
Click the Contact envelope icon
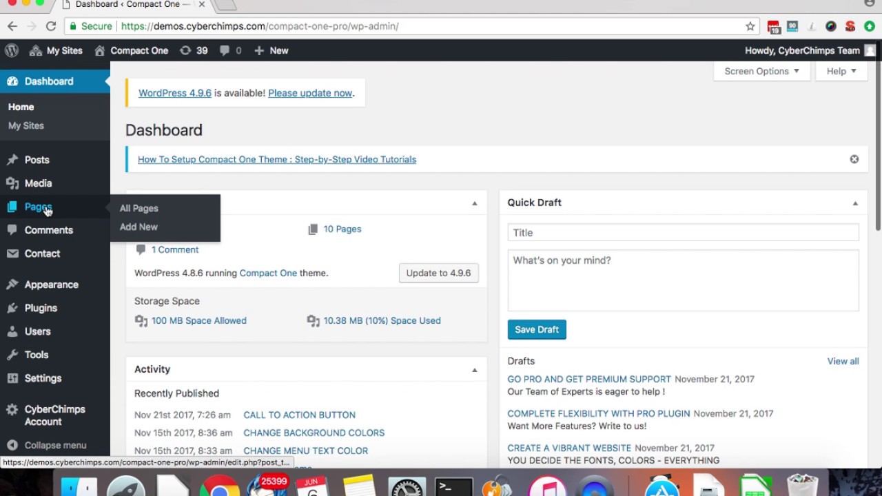pyautogui.click(x=12, y=254)
